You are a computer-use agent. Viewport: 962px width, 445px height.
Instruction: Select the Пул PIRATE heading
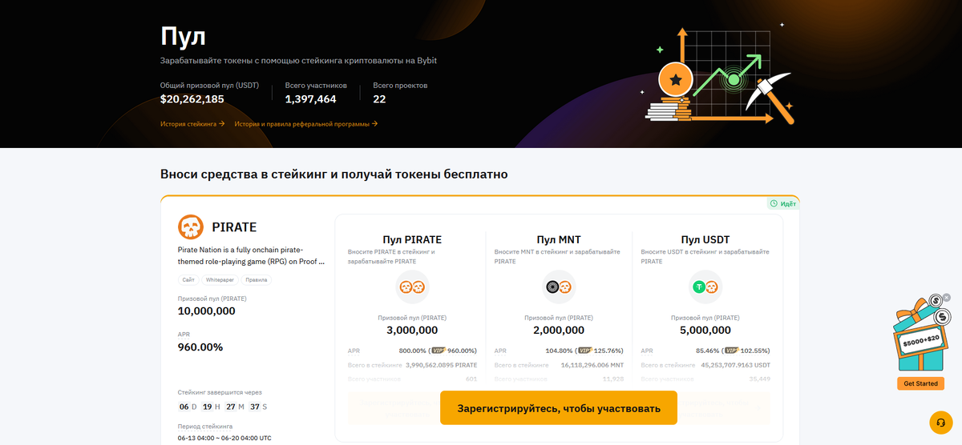(x=412, y=239)
